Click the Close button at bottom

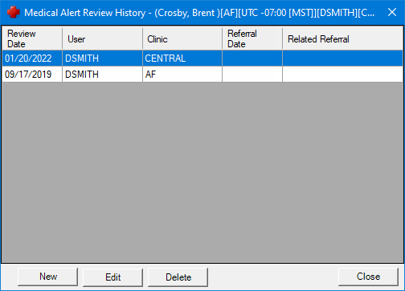tap(368, 277)
